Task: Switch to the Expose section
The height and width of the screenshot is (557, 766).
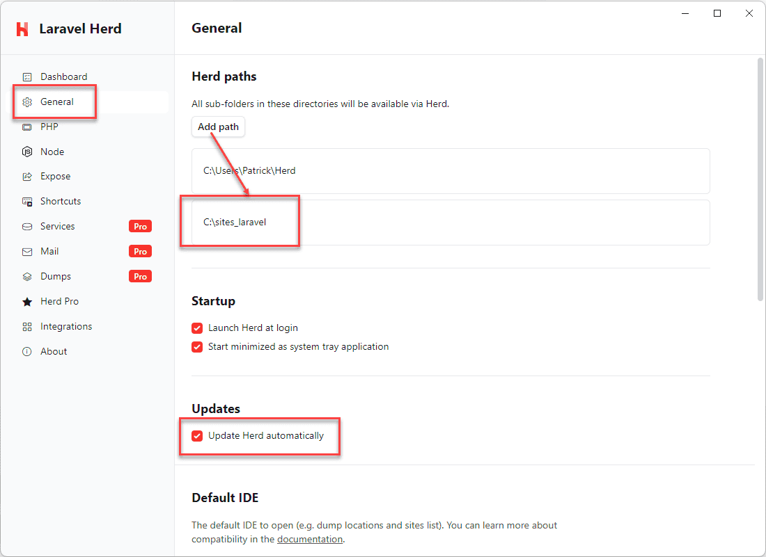Action: click(x=55, y=176)
